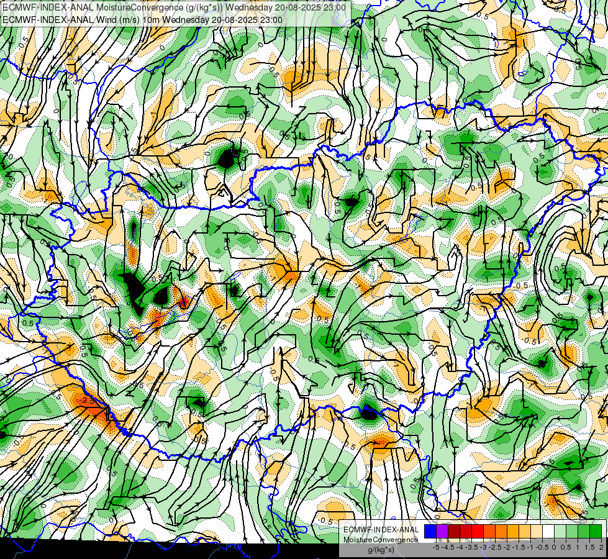The width and height of the screenshot is (608, 559).
Task: Click the Wind (m/s) 10m title line
Action: click(x=142, y=20)
